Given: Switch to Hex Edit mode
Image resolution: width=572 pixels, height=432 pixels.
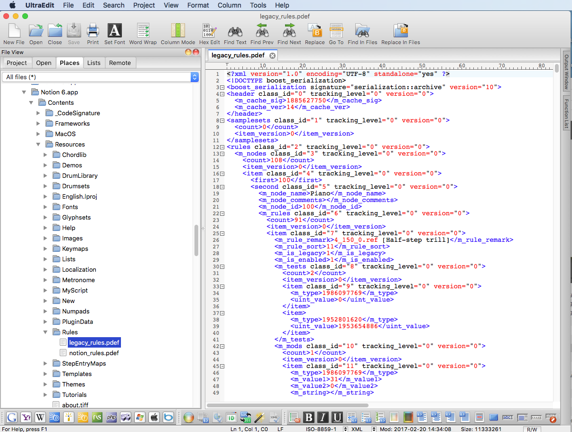Looking at the screenshot, I should tap(209, 33).
